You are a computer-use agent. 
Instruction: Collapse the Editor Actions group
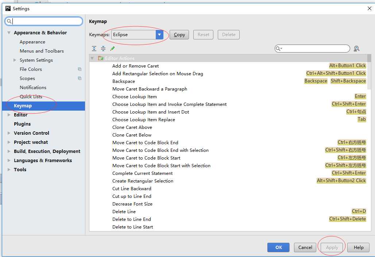(92, 58)
